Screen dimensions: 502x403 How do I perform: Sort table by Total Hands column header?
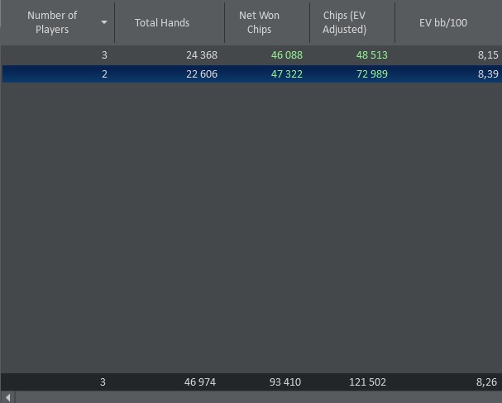[162, 22]
